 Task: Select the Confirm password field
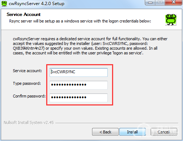[x=79, y=98]
